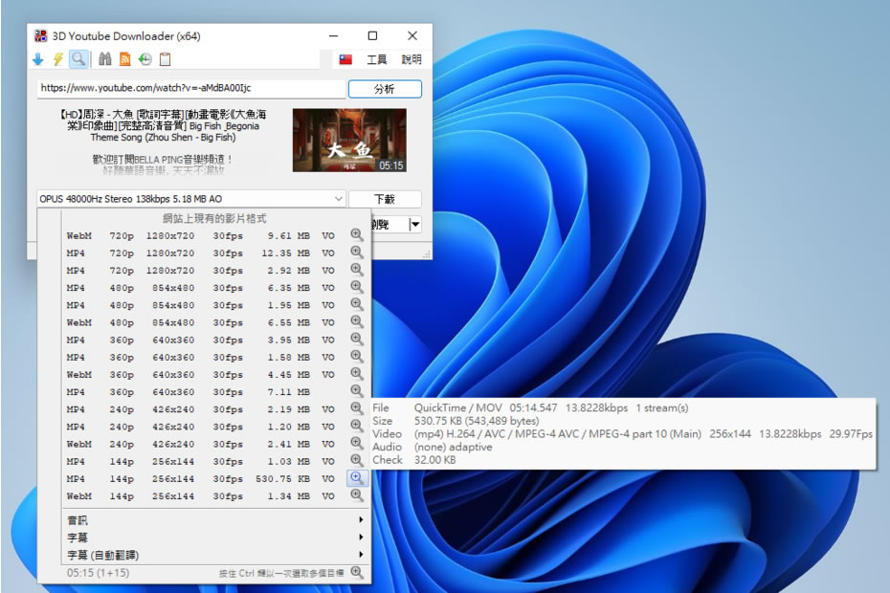Inspect the MP4 360p 1.58 MB magnifier icon
The width and height of the screenshot is (890, 593).
tap(356, 356)
